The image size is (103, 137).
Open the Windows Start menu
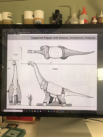[2, 111]
